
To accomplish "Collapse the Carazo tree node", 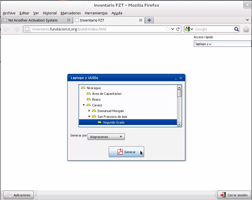I will pyautogui.click(x=84, y=105).
